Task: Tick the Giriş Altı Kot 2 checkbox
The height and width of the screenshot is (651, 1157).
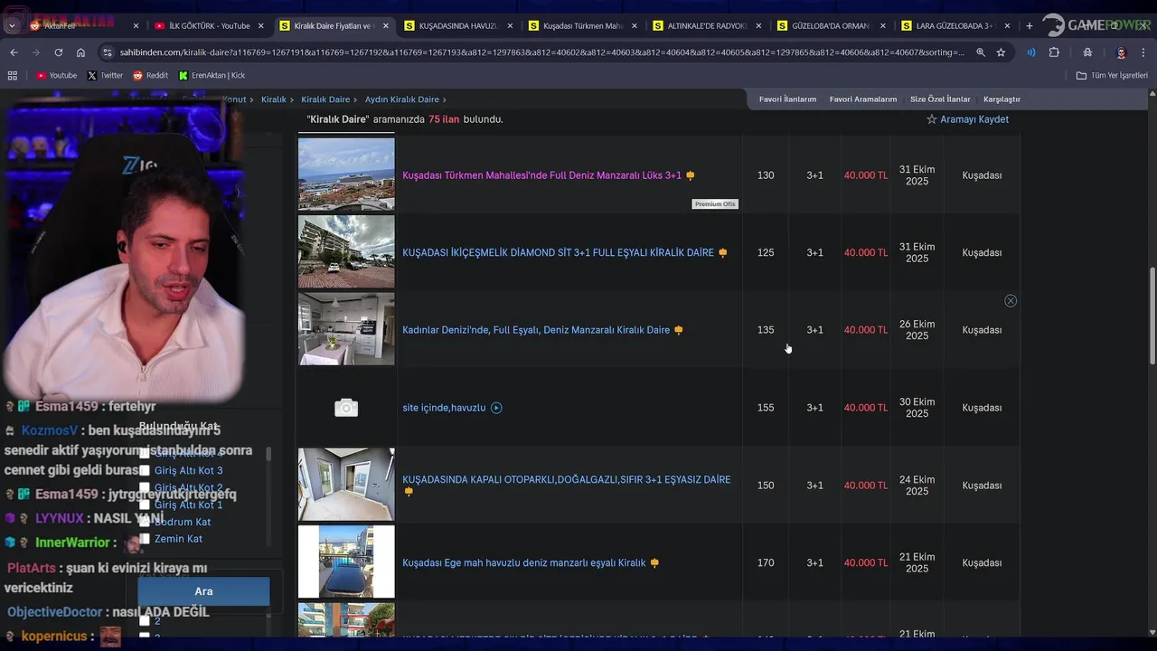Action: [x=144, y=488]
